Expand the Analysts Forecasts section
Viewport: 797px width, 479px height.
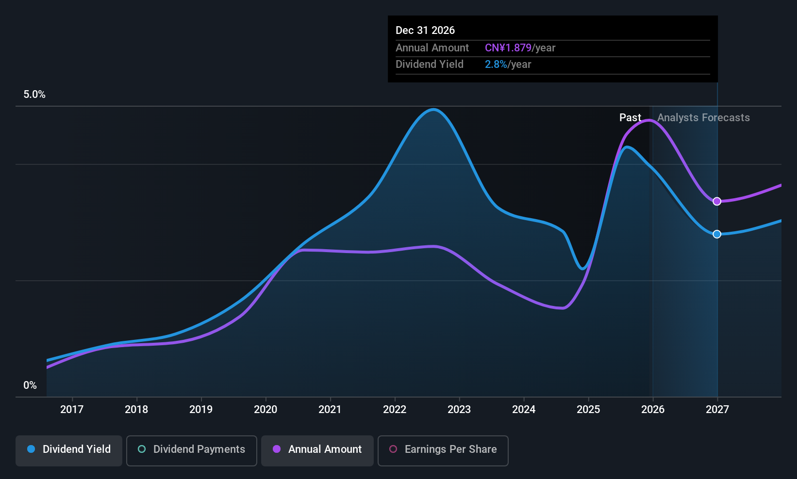[x=703, y=117]
